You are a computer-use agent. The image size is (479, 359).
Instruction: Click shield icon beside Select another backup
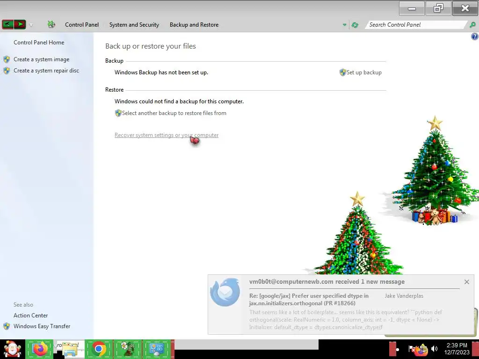point(118,113)
